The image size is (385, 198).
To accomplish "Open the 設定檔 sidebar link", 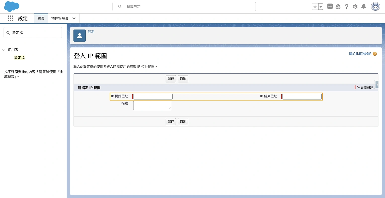I will tap(19, 58).
